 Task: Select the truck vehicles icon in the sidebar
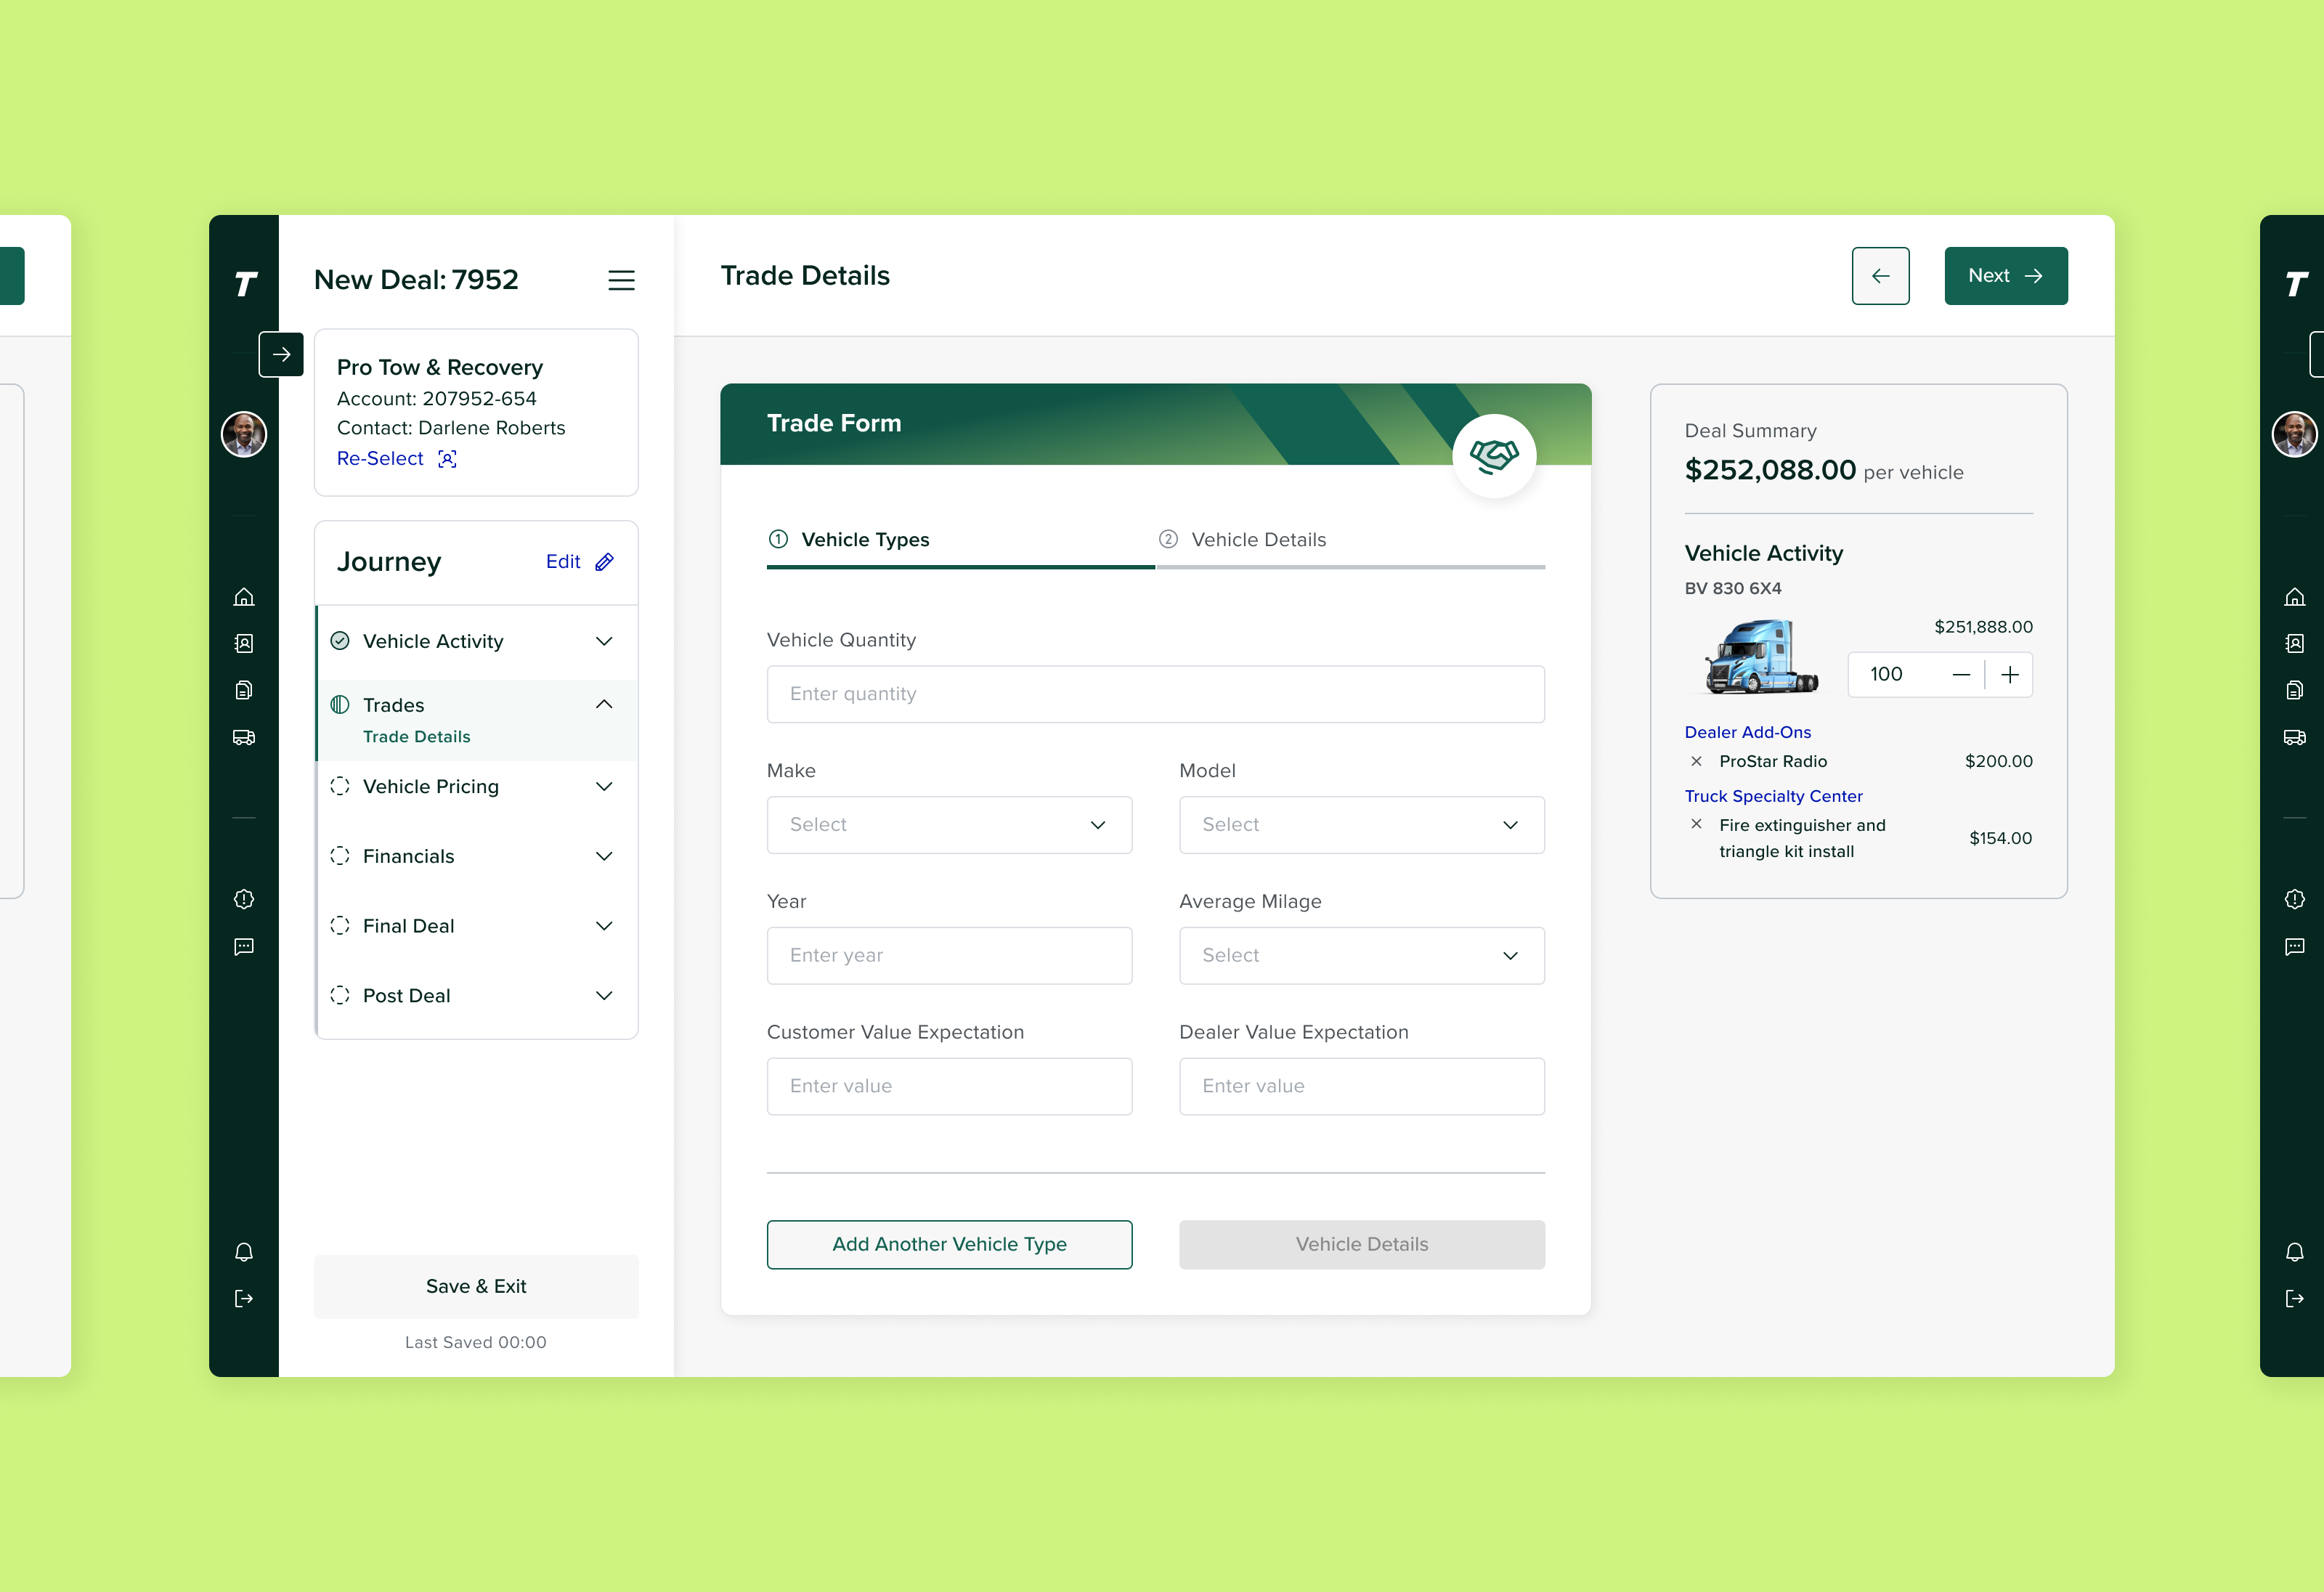[x=243, y=737]
